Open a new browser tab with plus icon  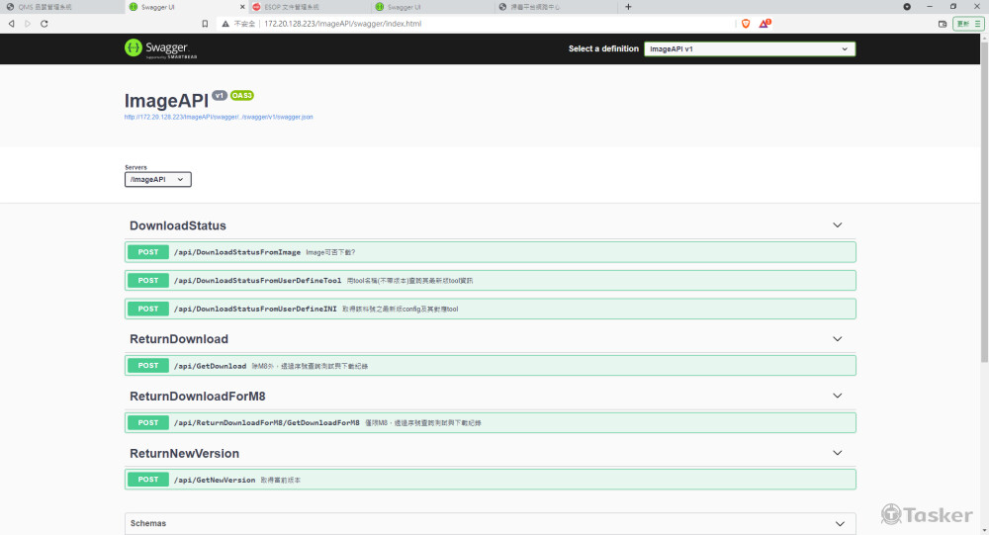click(x=628, y=7)
